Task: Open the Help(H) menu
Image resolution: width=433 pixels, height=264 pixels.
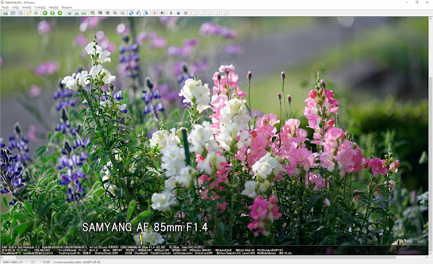Action: [x=53, y=7]
